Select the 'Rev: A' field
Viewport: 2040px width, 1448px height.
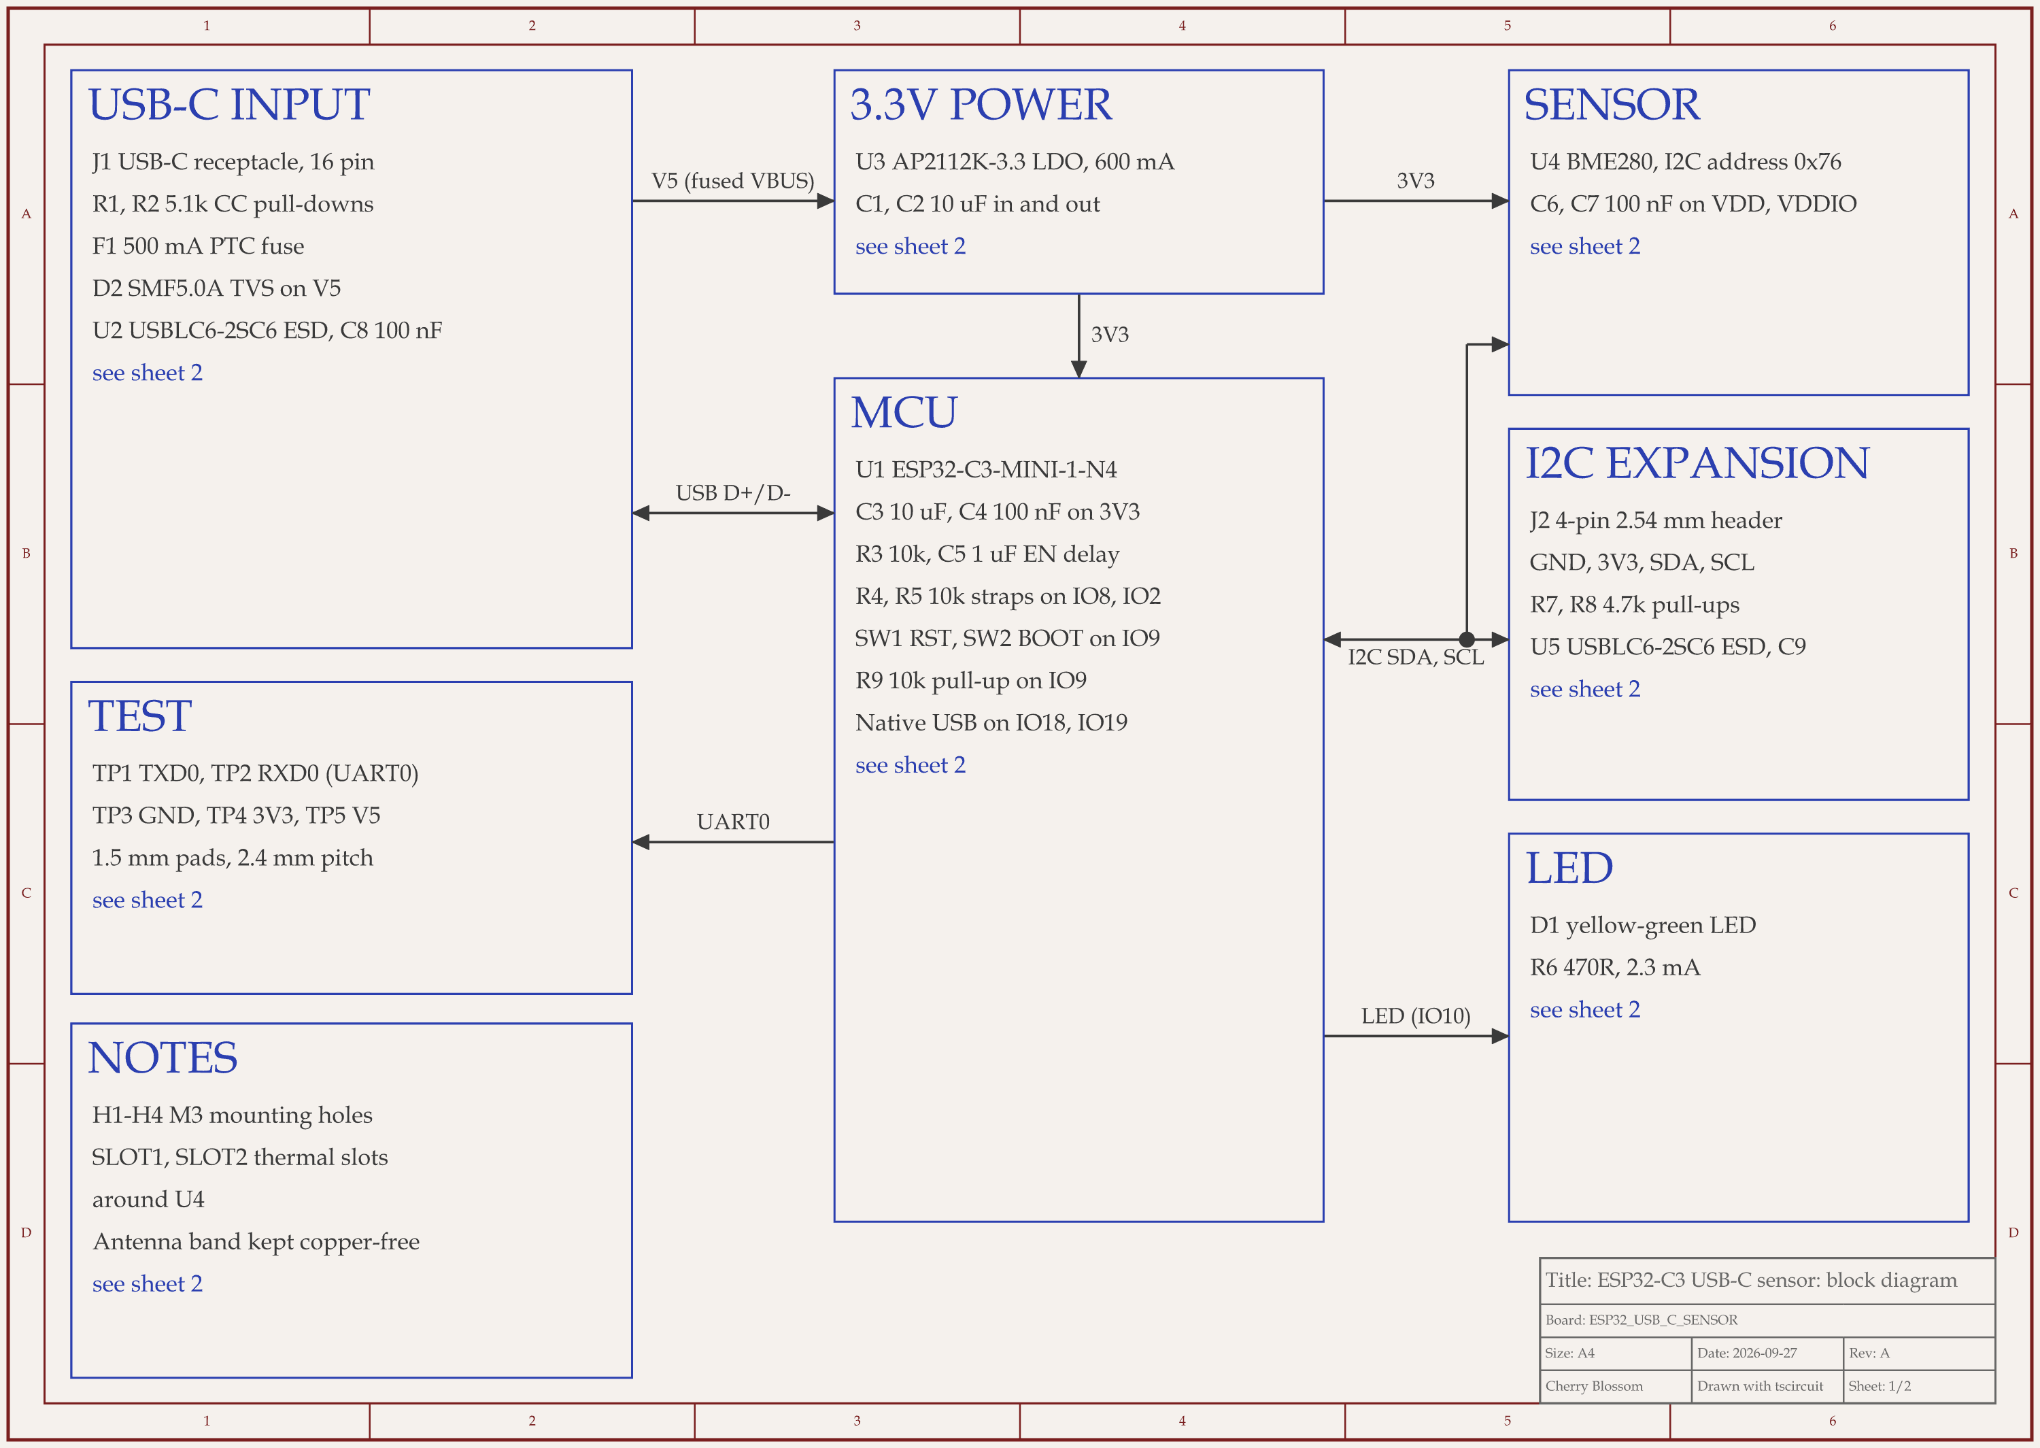[1919, 1353]
